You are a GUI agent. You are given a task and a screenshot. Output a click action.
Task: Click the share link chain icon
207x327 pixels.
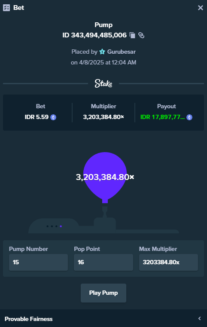141,35
